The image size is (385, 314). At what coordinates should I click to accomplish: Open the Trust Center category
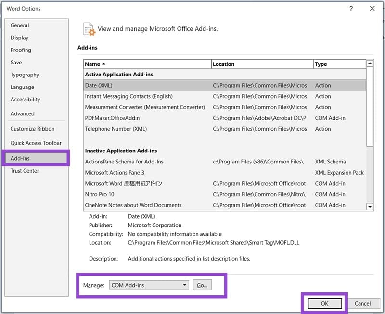[x=25, y=170]
